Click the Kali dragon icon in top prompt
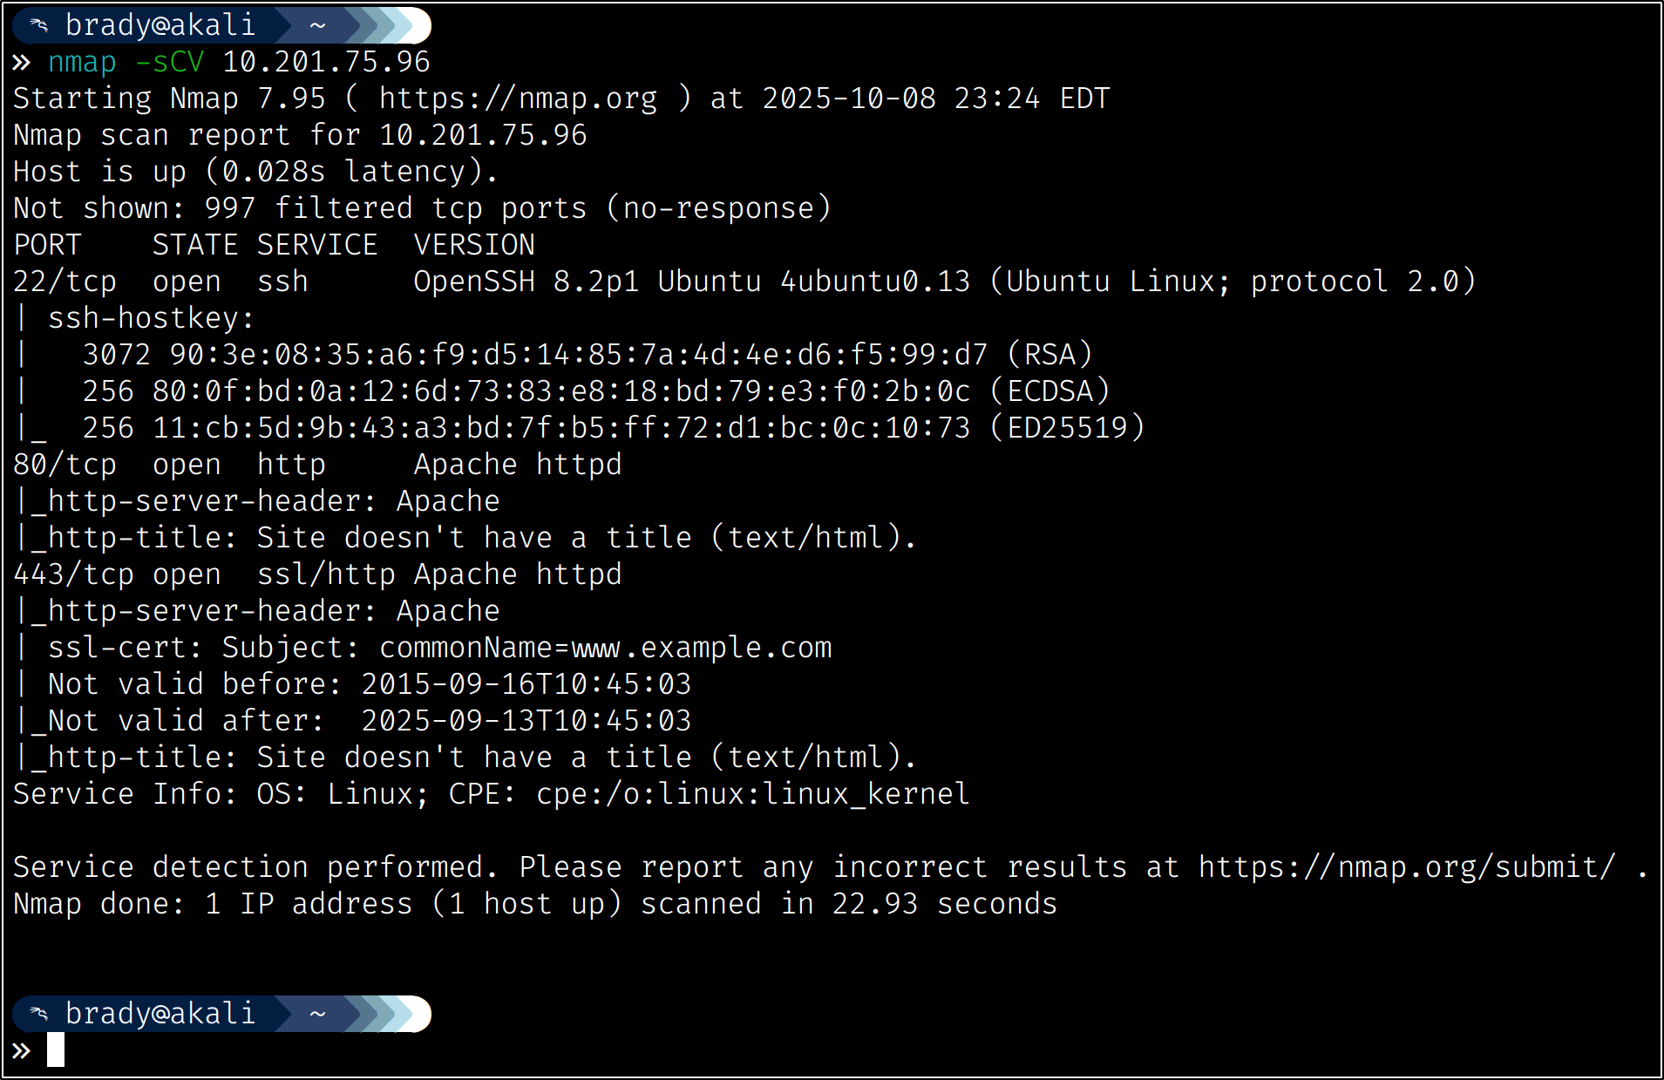Viewport: 1664px width, 1080px height. point(39,25)
